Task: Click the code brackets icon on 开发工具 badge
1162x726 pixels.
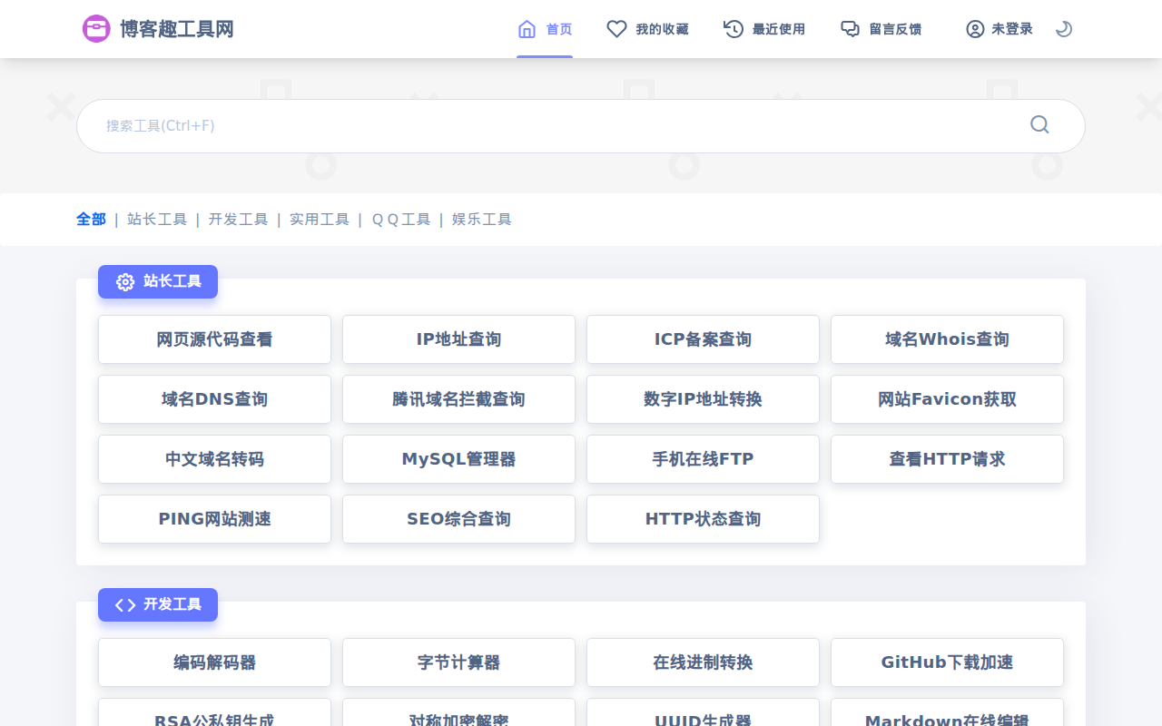Action: 124,604
